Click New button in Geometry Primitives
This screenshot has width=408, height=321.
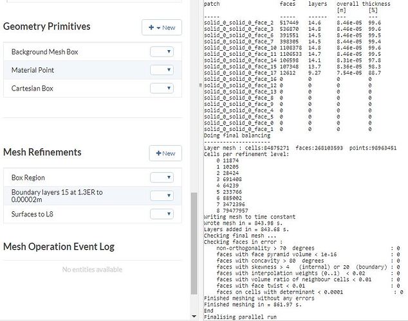pos(162,28)
